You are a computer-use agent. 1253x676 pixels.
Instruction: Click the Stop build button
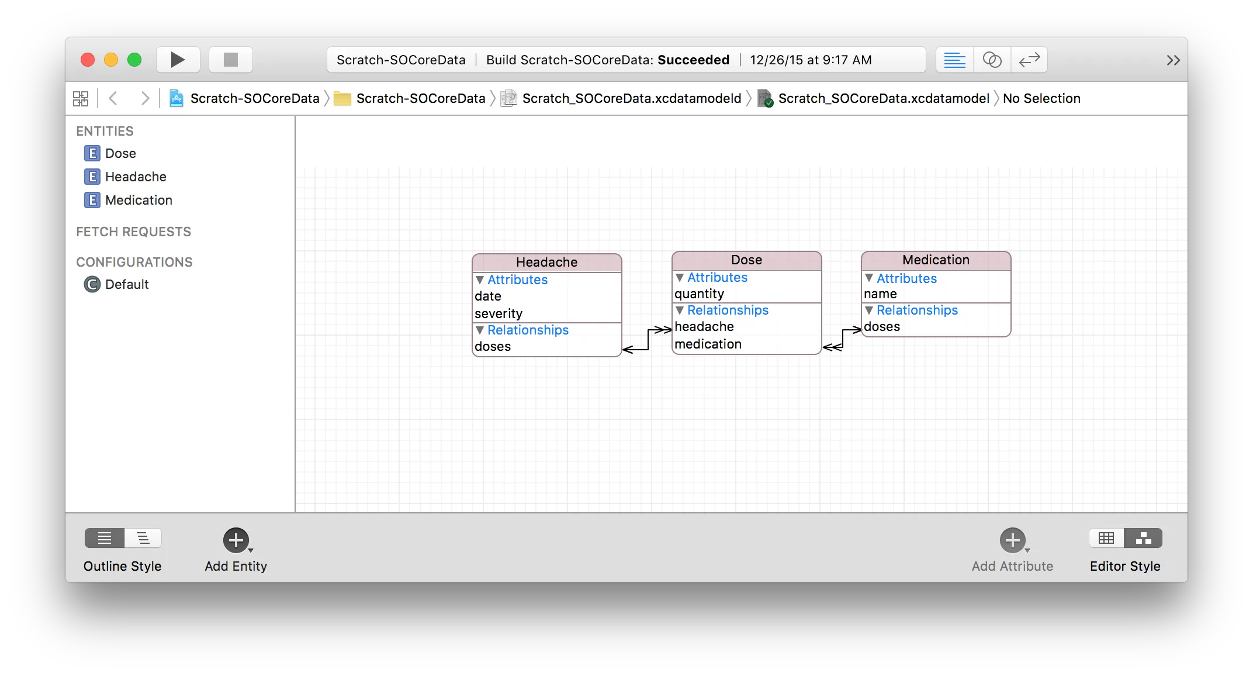tap(231, 60)
